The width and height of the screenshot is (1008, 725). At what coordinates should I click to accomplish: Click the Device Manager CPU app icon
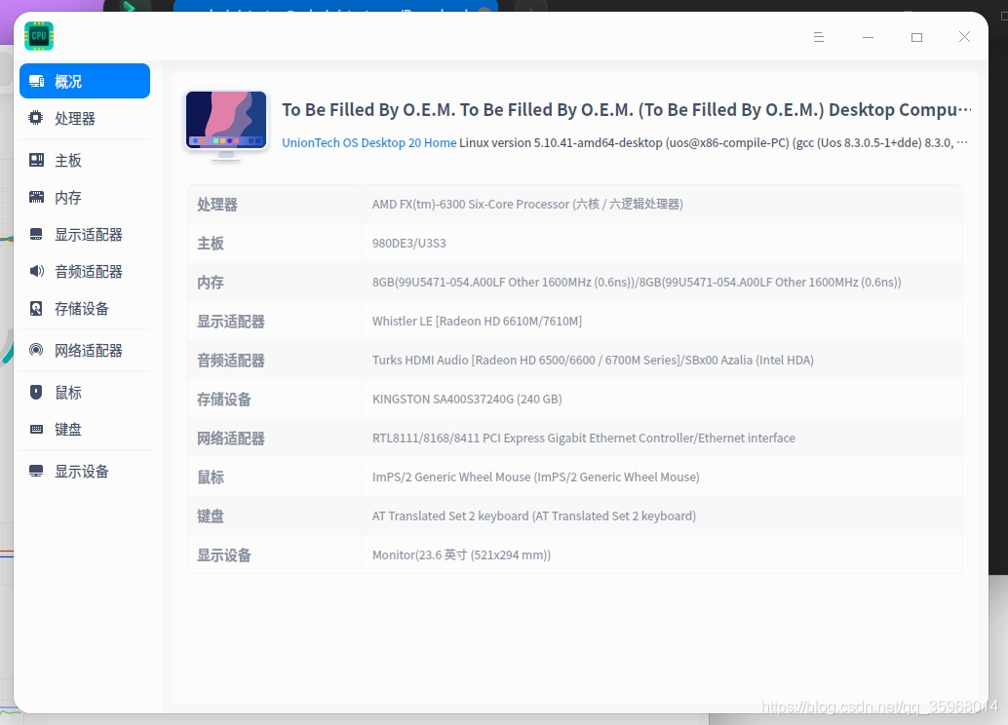39,36
